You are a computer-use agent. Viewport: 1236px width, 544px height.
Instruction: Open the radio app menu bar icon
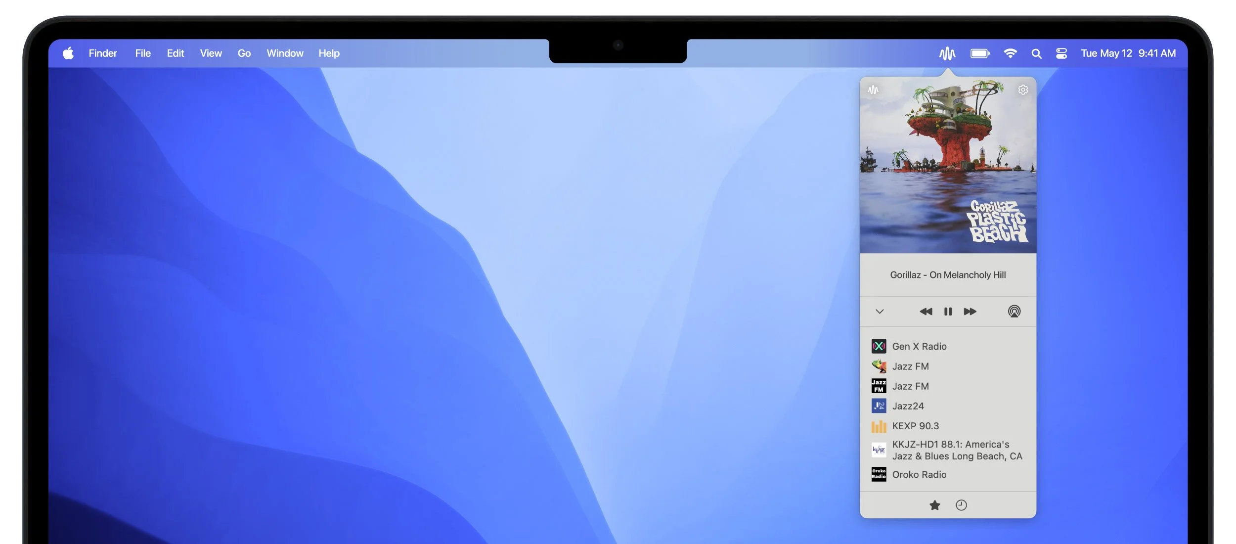coord(948,53)
